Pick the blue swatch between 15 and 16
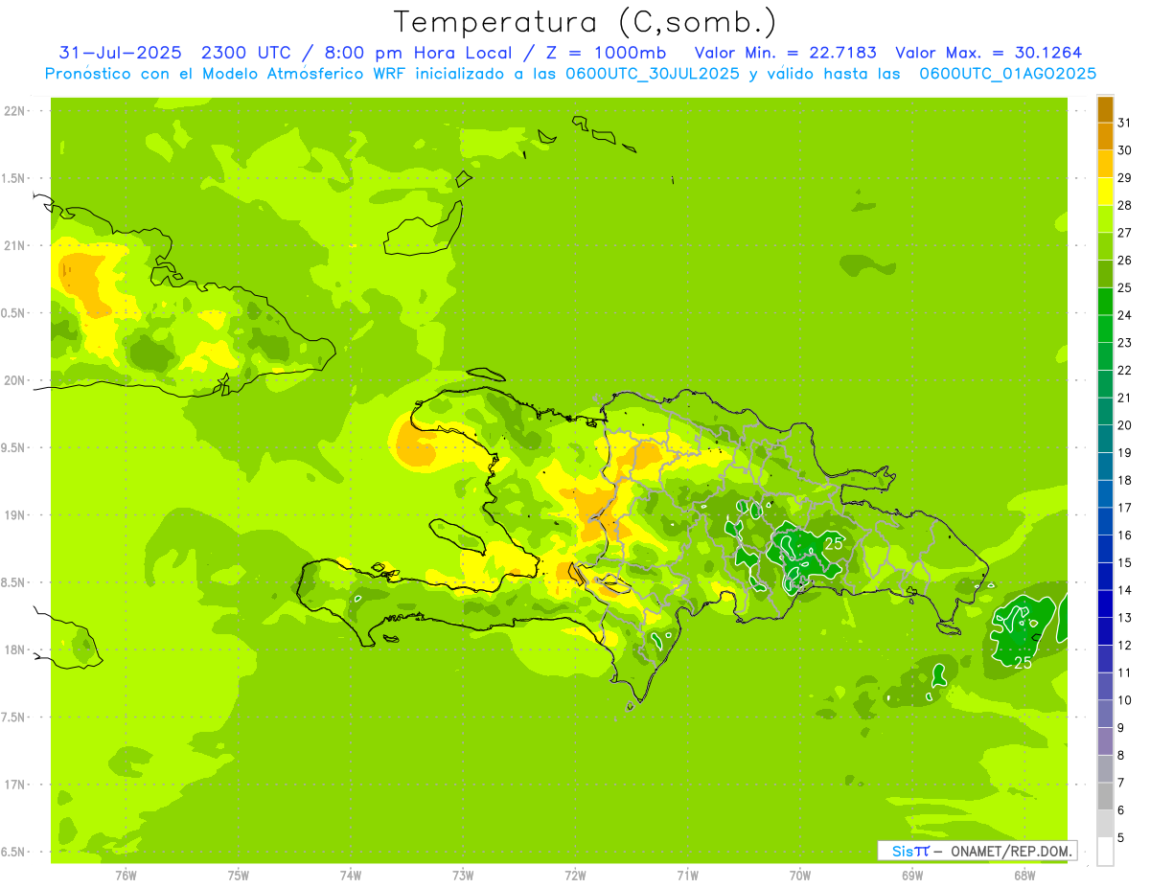The height and width of the screenshot is (888, 1150). tap(1105, 549)
